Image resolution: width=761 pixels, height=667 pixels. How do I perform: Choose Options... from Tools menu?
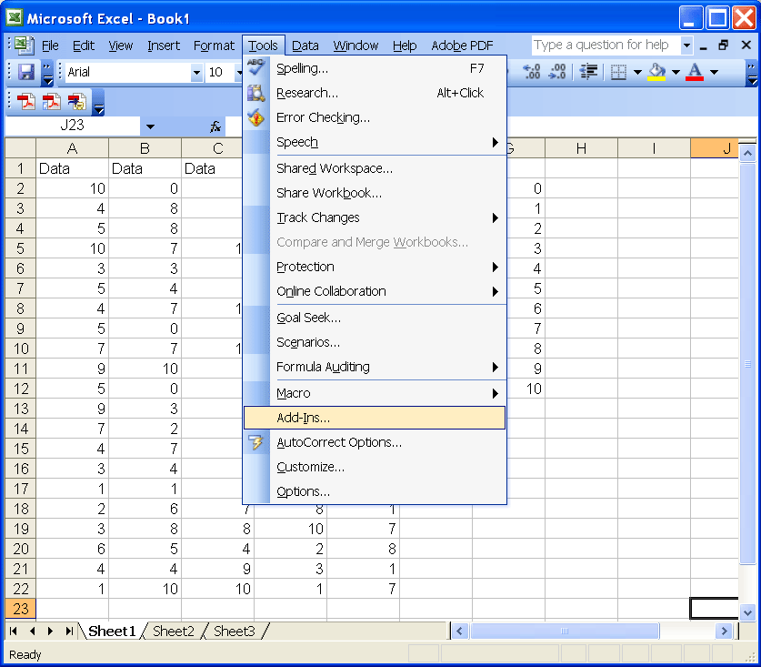point(375,491)
